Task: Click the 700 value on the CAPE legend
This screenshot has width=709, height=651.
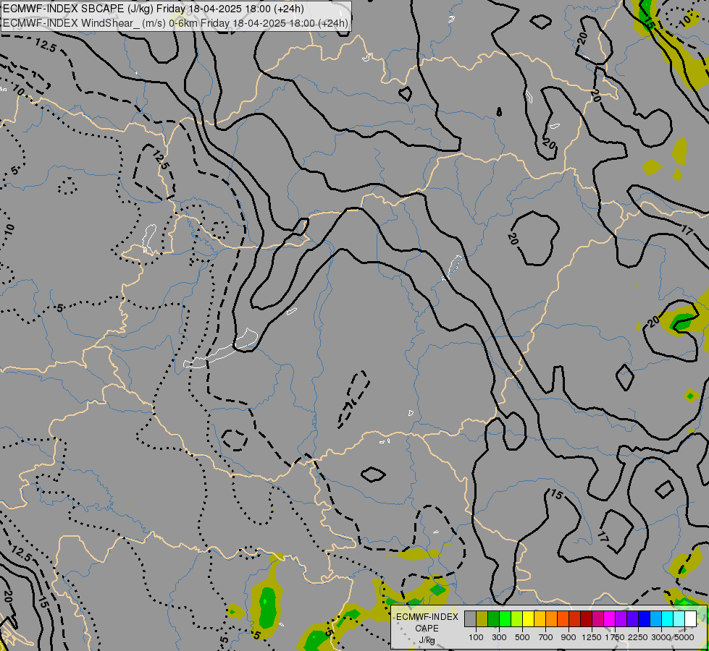Action: pos(546,637)
